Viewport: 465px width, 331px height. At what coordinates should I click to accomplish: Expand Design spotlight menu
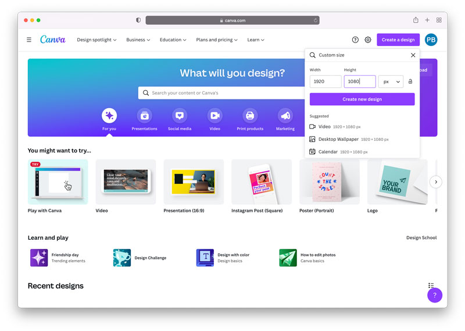click(x=96, y=40)
